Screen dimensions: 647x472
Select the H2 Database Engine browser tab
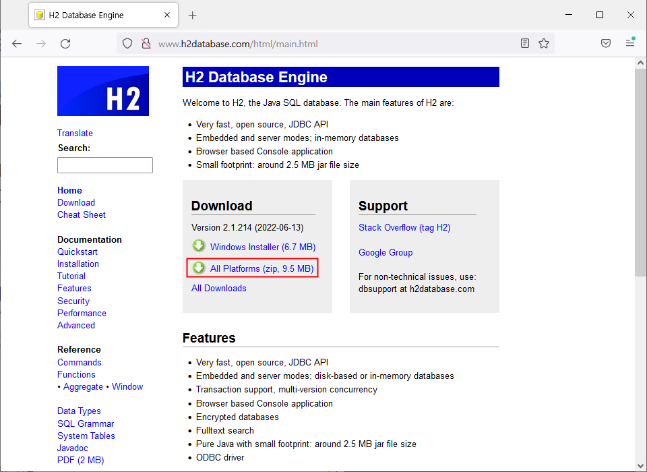point(104,15)
